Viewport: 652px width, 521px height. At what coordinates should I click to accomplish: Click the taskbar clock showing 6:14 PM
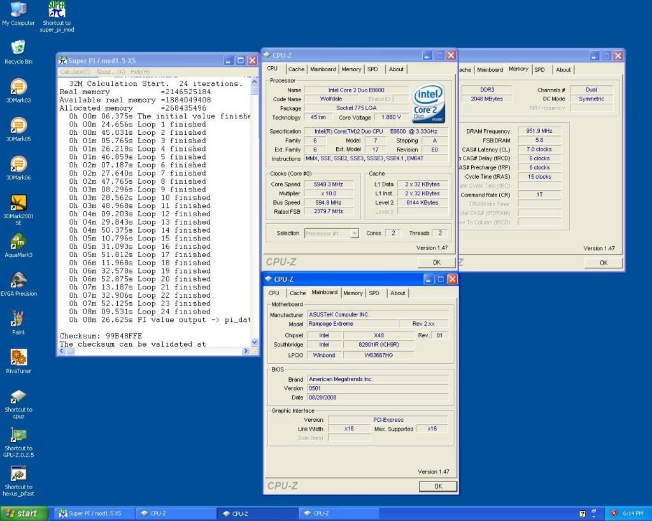[x=632, y=513]
